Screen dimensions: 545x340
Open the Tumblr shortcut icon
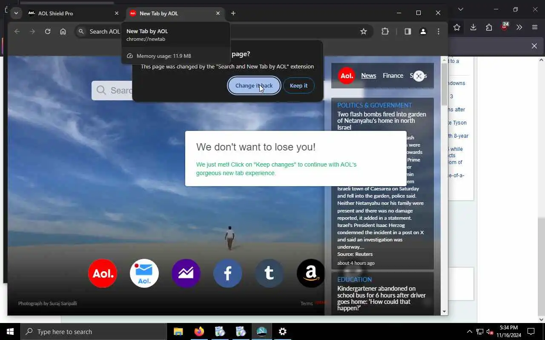point(270,273)
